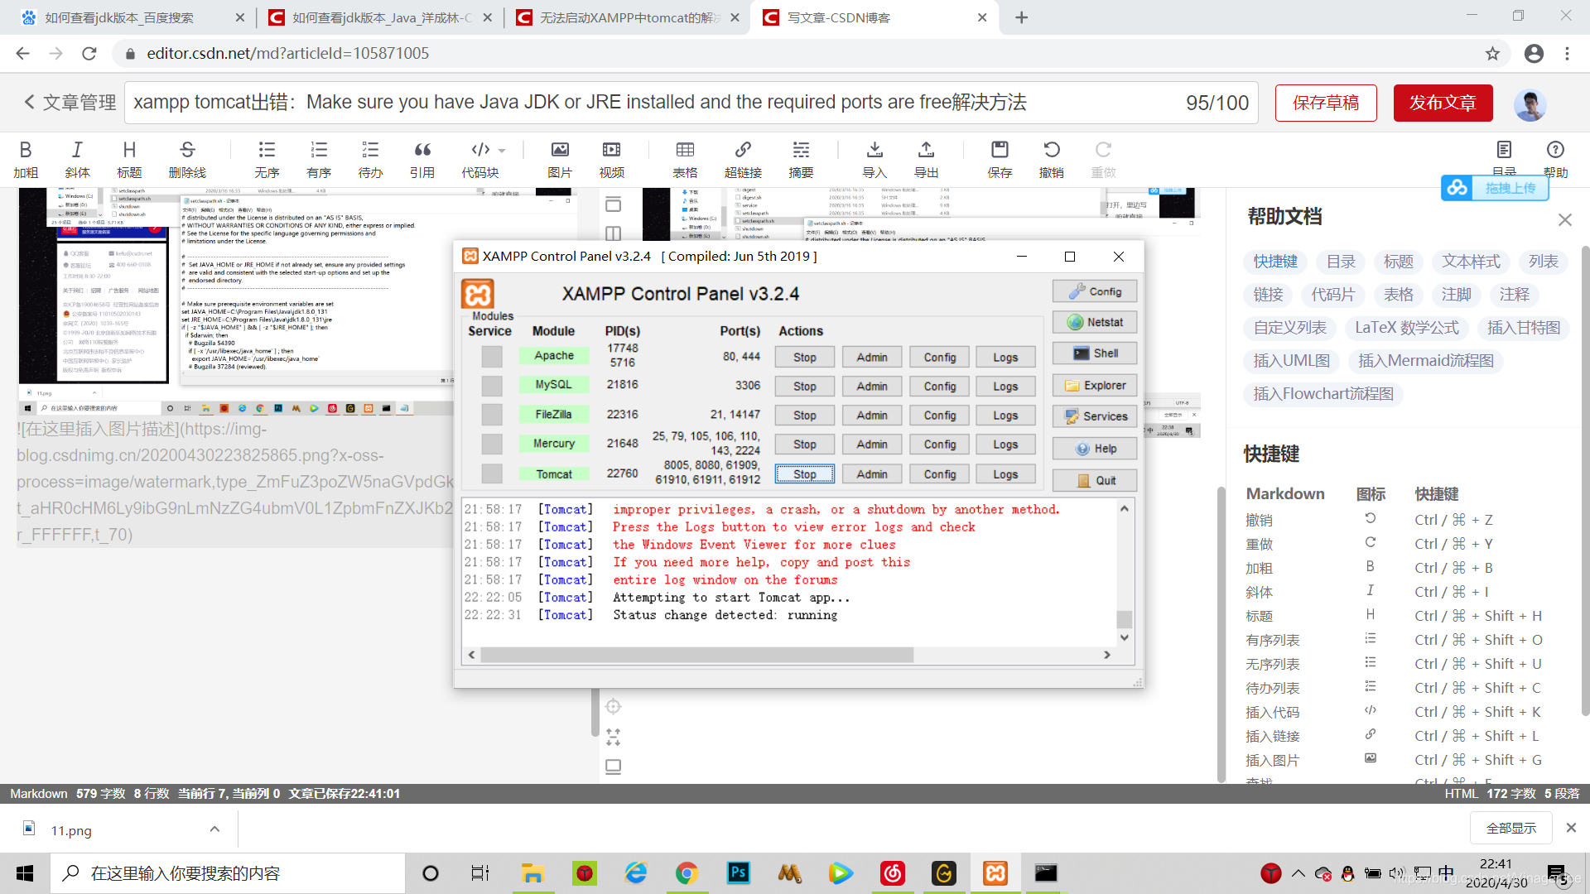
Task: Insert a heading (标题) from toolbar
Action: pos(129,159)
